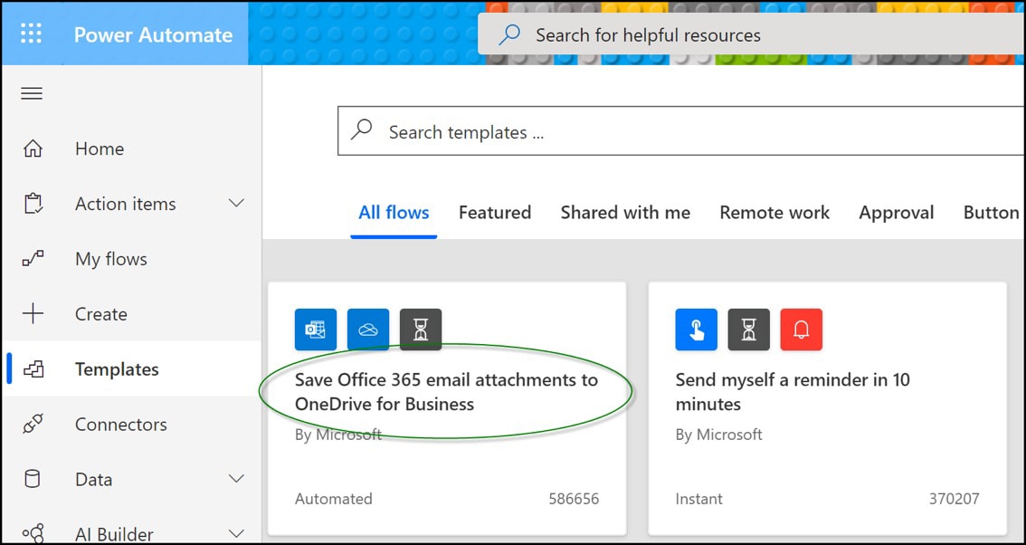
Task: Click the Data cylinder icon
Action: (32, 479)
